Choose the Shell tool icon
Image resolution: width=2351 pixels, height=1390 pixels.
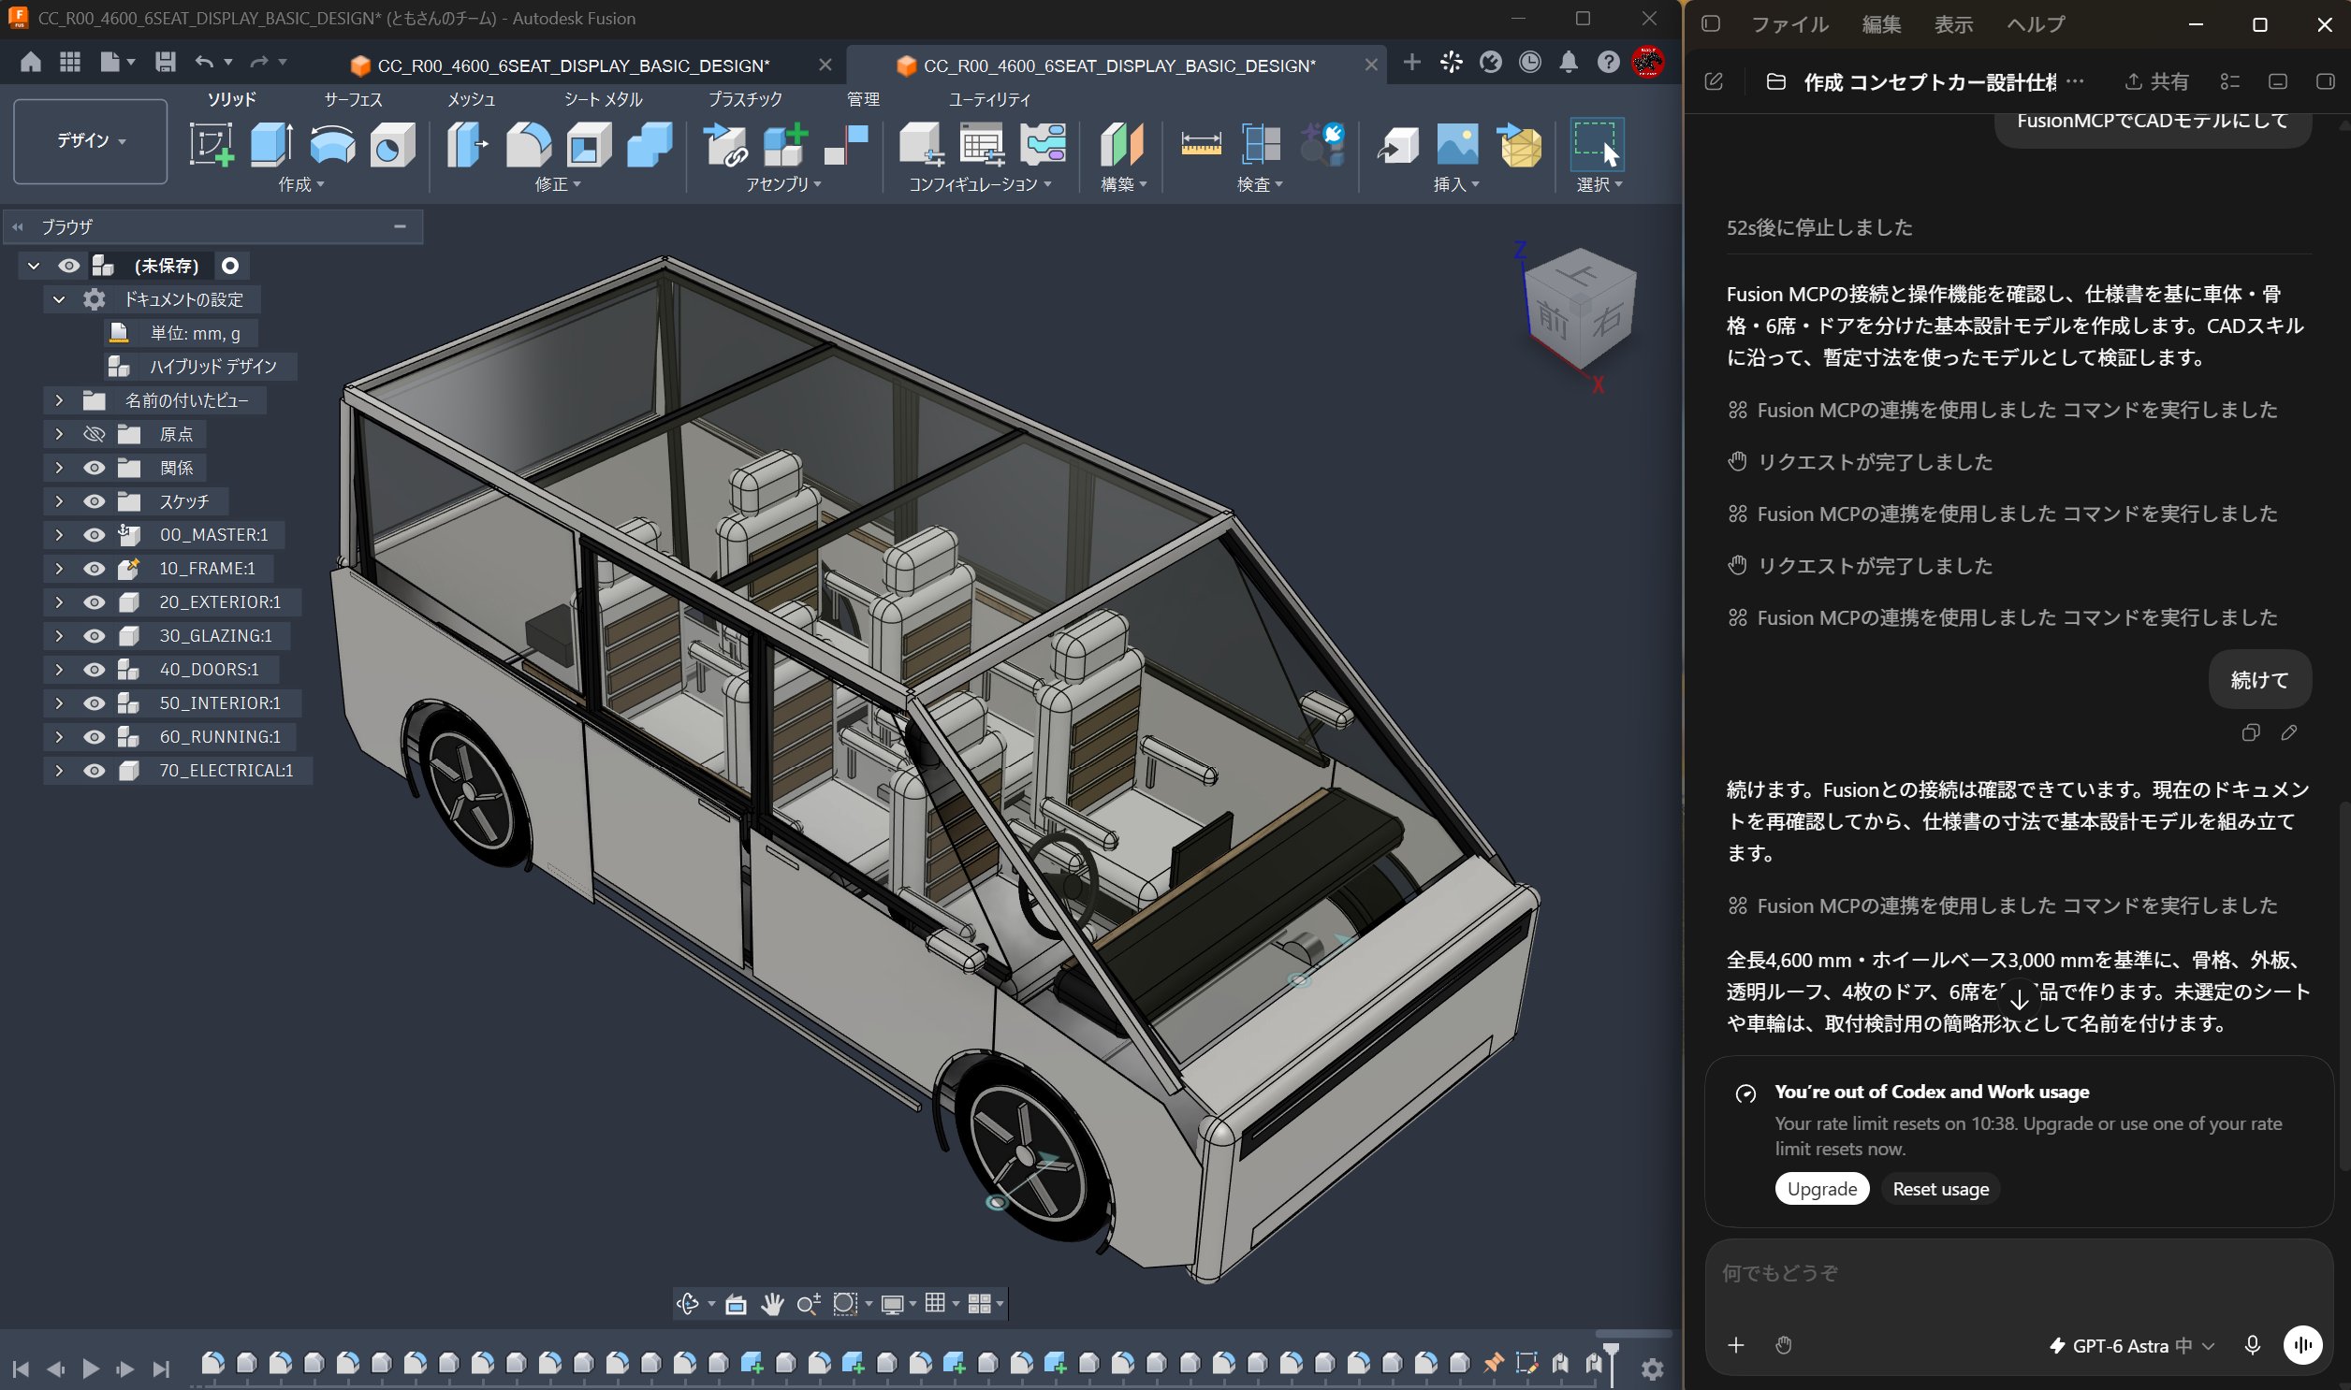(590, 145)
